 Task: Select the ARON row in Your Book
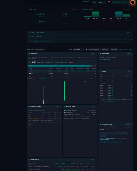[62, 73]
